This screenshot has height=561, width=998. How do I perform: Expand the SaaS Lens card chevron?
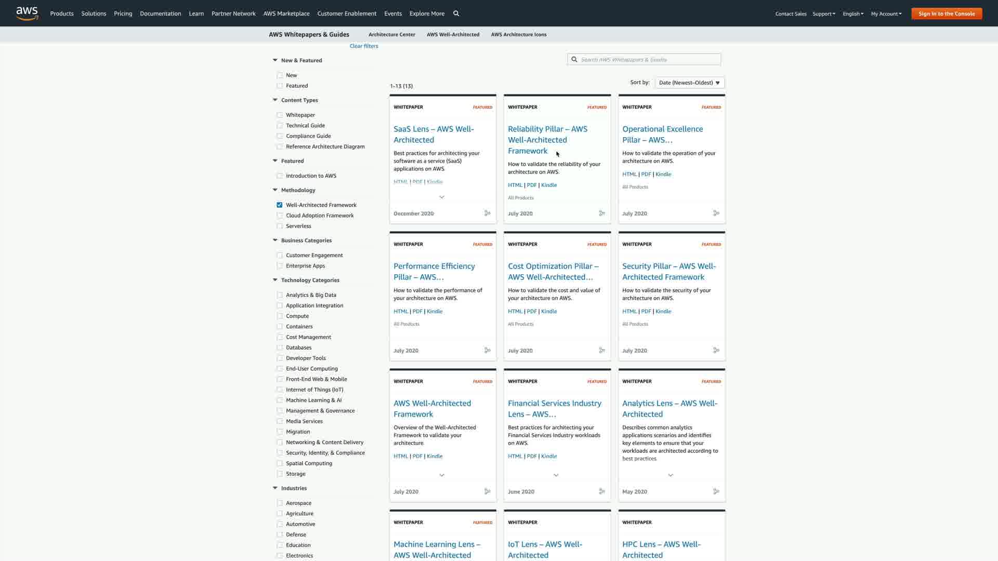[442, 197]
